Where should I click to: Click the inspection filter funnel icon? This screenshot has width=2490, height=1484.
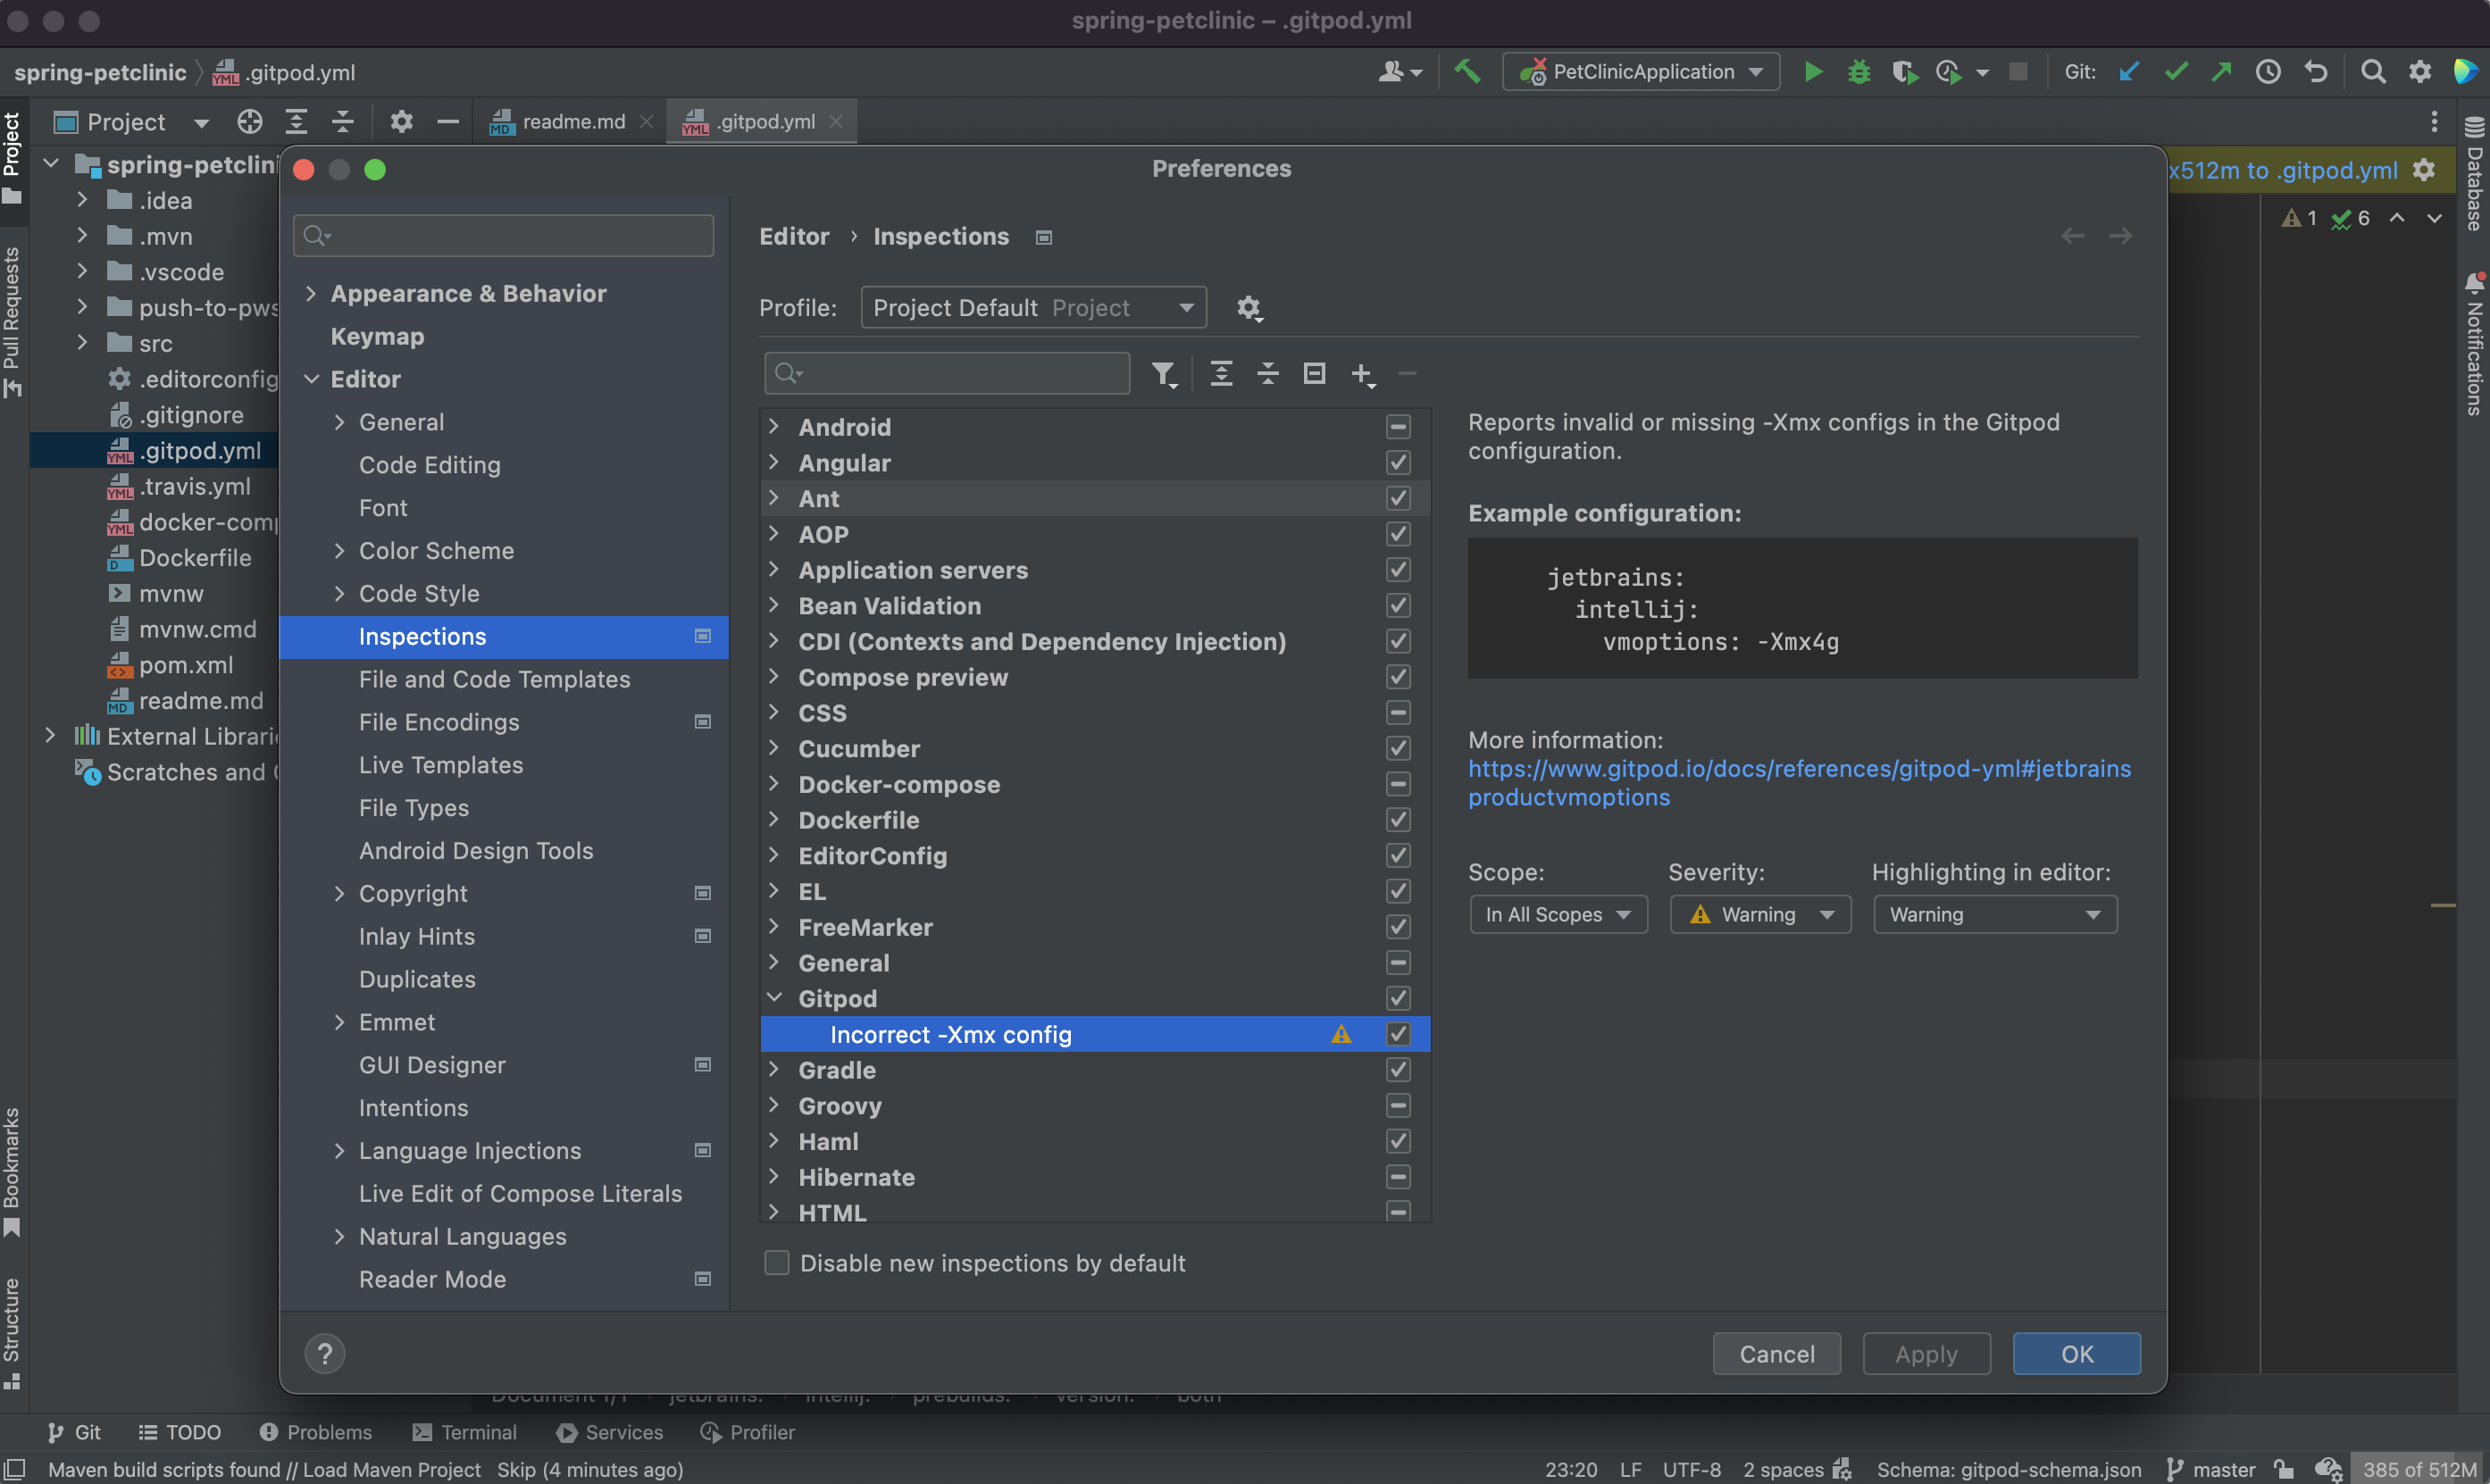[x=1163, y=374]
